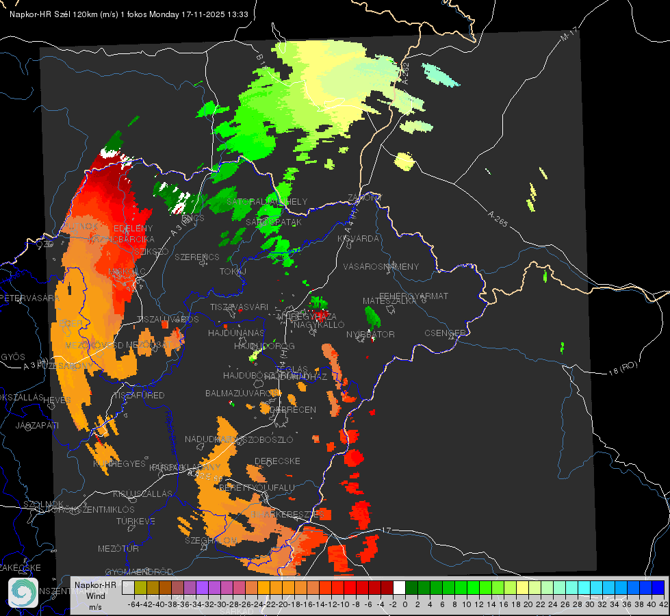Screen dimensions: 670x616
Task: Click the A-265 road label
Action: click(498, 218)
